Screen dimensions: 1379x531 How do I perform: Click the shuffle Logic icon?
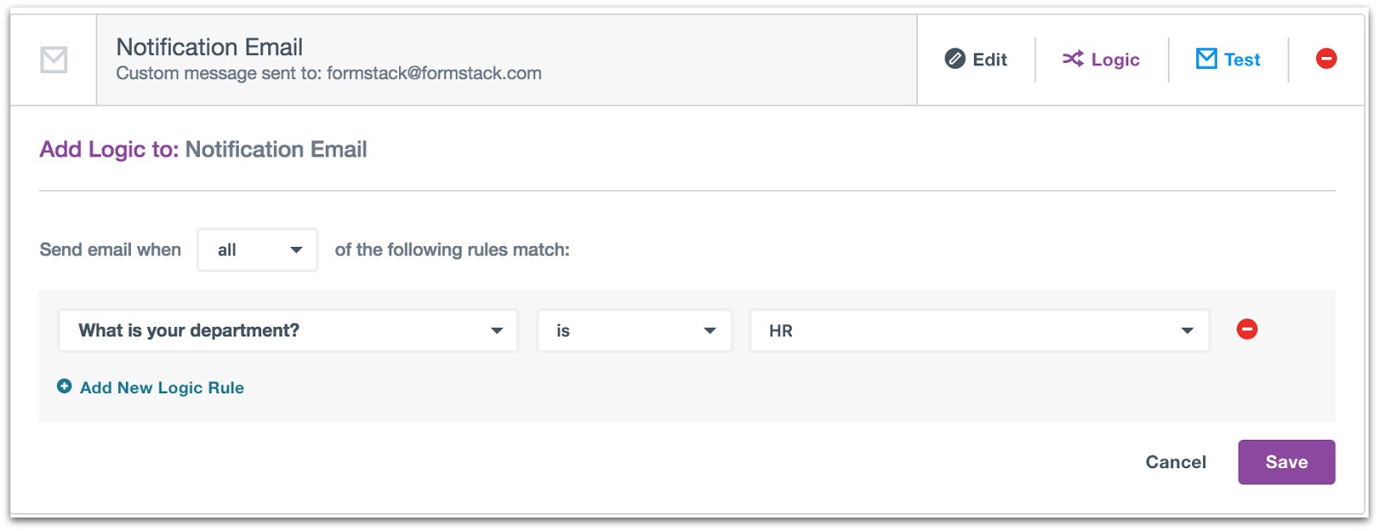click(1071, 59)
